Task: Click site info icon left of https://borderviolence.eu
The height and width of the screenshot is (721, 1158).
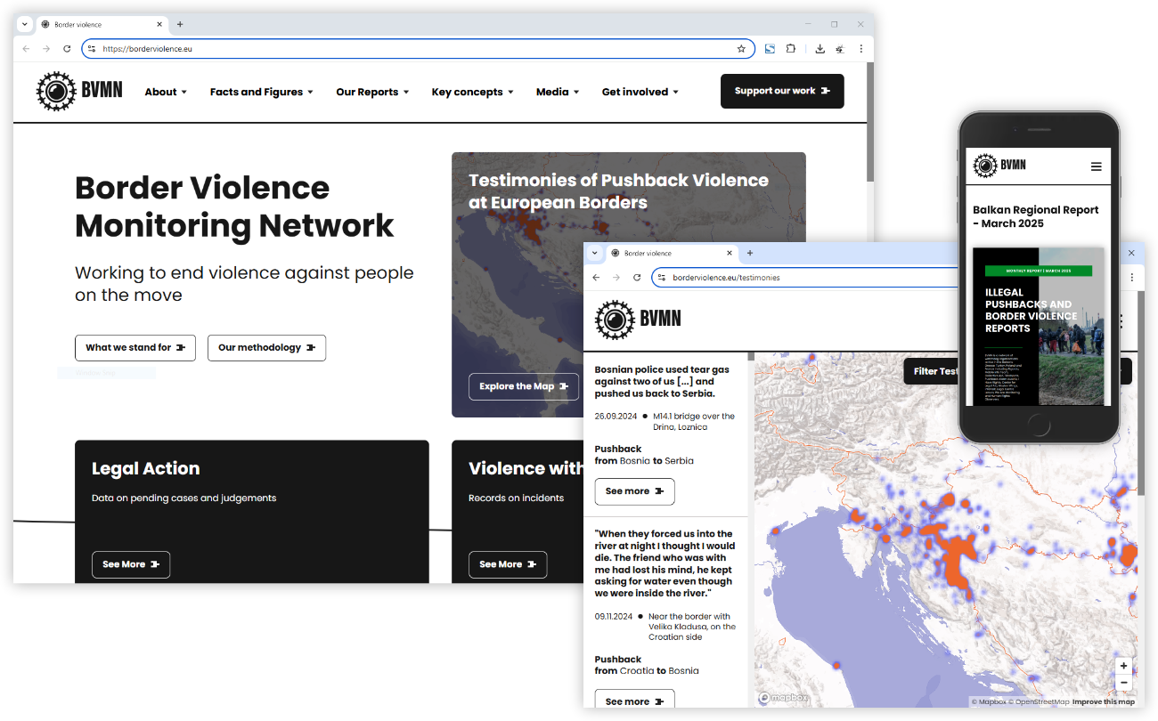Action: [92, 49]
